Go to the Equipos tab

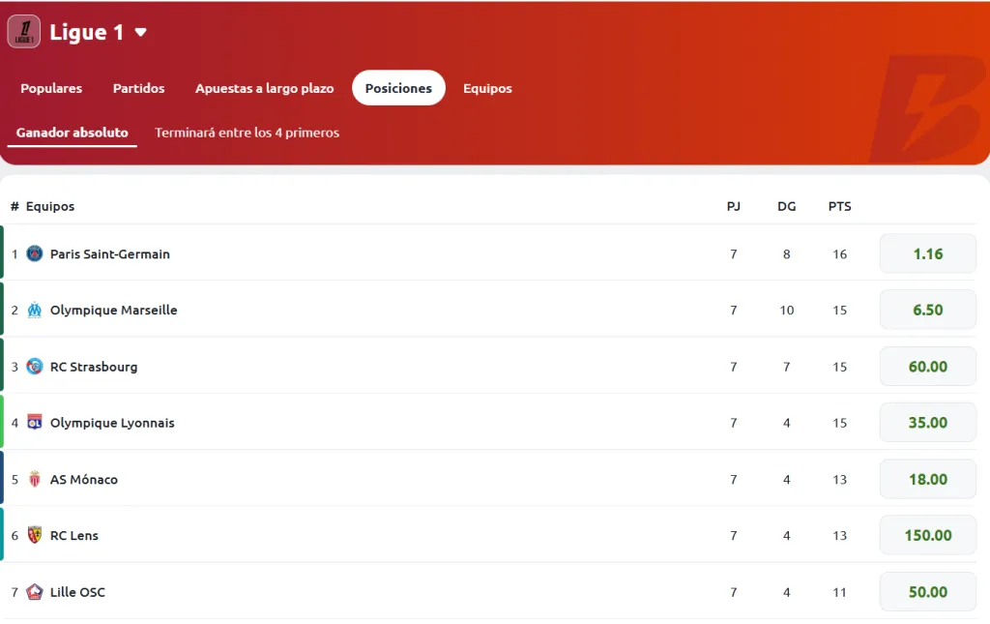(487, 88)
